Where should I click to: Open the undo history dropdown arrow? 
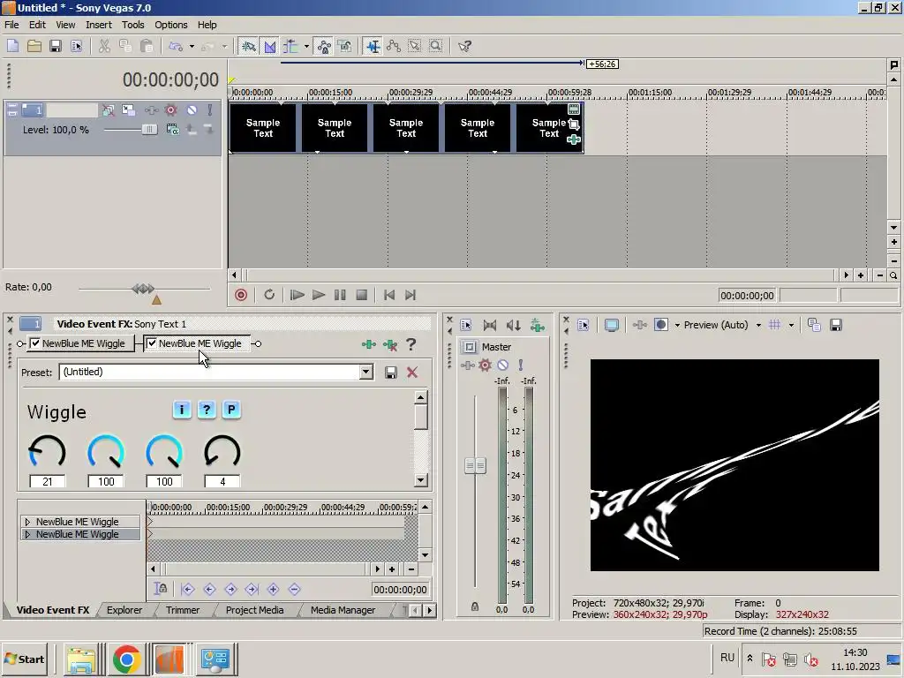(x=192, y=46)
